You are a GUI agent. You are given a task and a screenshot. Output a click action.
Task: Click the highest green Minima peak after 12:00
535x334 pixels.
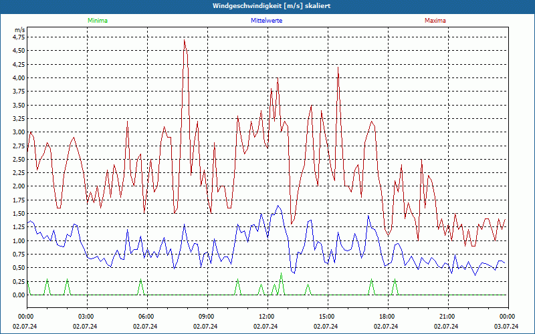click(281, 274)
